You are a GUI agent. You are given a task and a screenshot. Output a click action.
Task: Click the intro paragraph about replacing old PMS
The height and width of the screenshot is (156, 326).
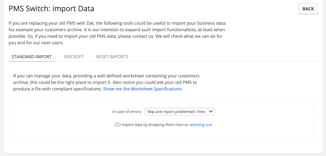point(117,33)
